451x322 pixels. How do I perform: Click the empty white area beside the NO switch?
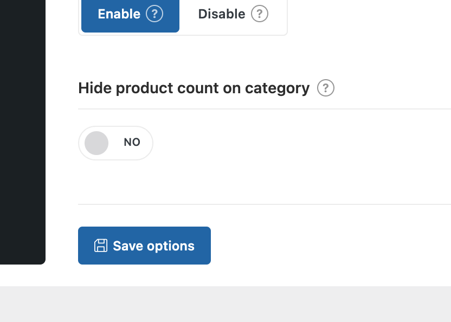tap(298, 143)
